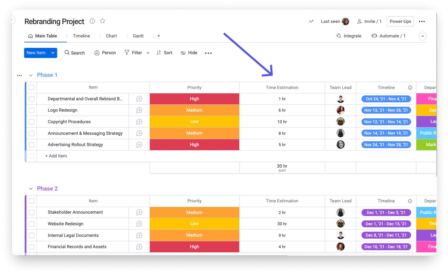The width and height of the screenshot is (448, 274).
Task: Open the Search magnifier tool
Action: coord(67,52)
